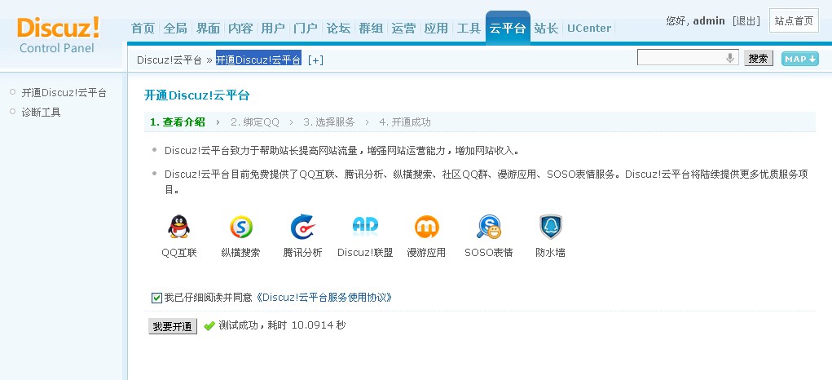Click the Discuz!联盟 AD icon
Image resolution: width=832 pixels, height=380 pixels.
[x=365, y=227]
